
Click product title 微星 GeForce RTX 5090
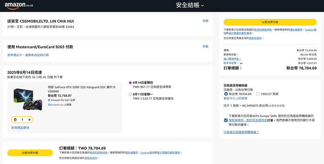(x=81, y=89)
